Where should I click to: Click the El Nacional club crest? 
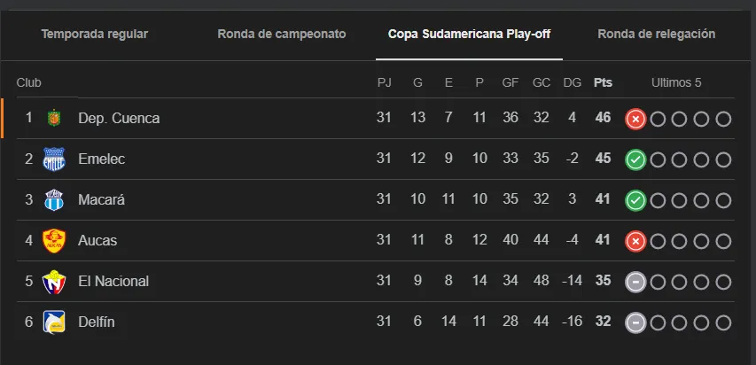pyautogui.click(x=55, y=281)
